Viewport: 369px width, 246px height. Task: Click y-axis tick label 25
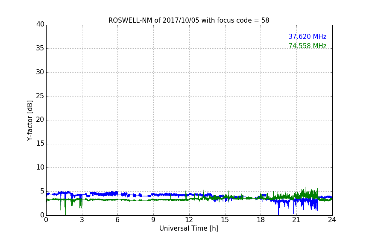click(40, 96)
